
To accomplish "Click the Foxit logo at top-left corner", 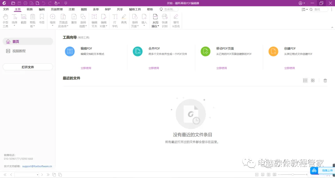I will pos(4,3).
